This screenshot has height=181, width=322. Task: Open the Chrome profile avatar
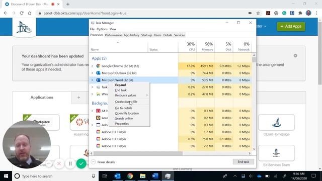coord(308,13)
